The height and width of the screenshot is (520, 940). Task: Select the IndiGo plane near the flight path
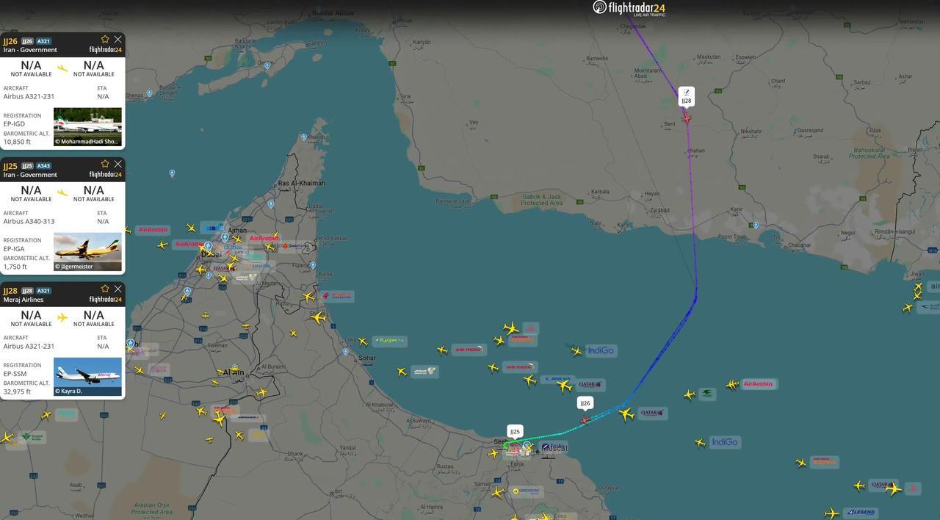click(576, 351)
